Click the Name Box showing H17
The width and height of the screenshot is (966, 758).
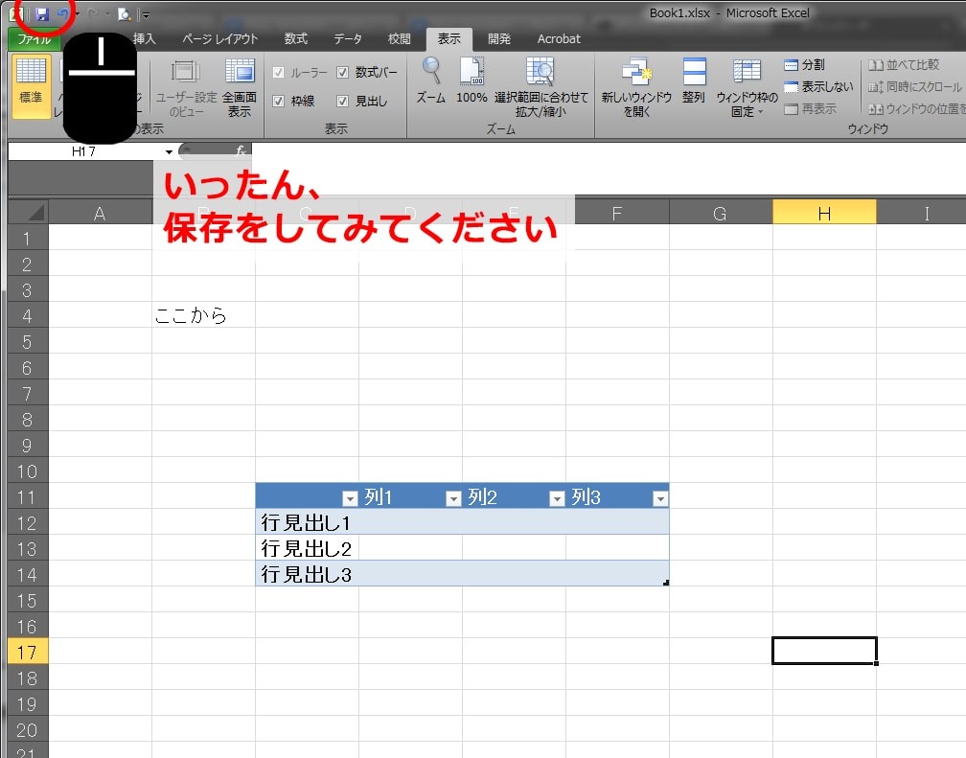click(81, 150)
